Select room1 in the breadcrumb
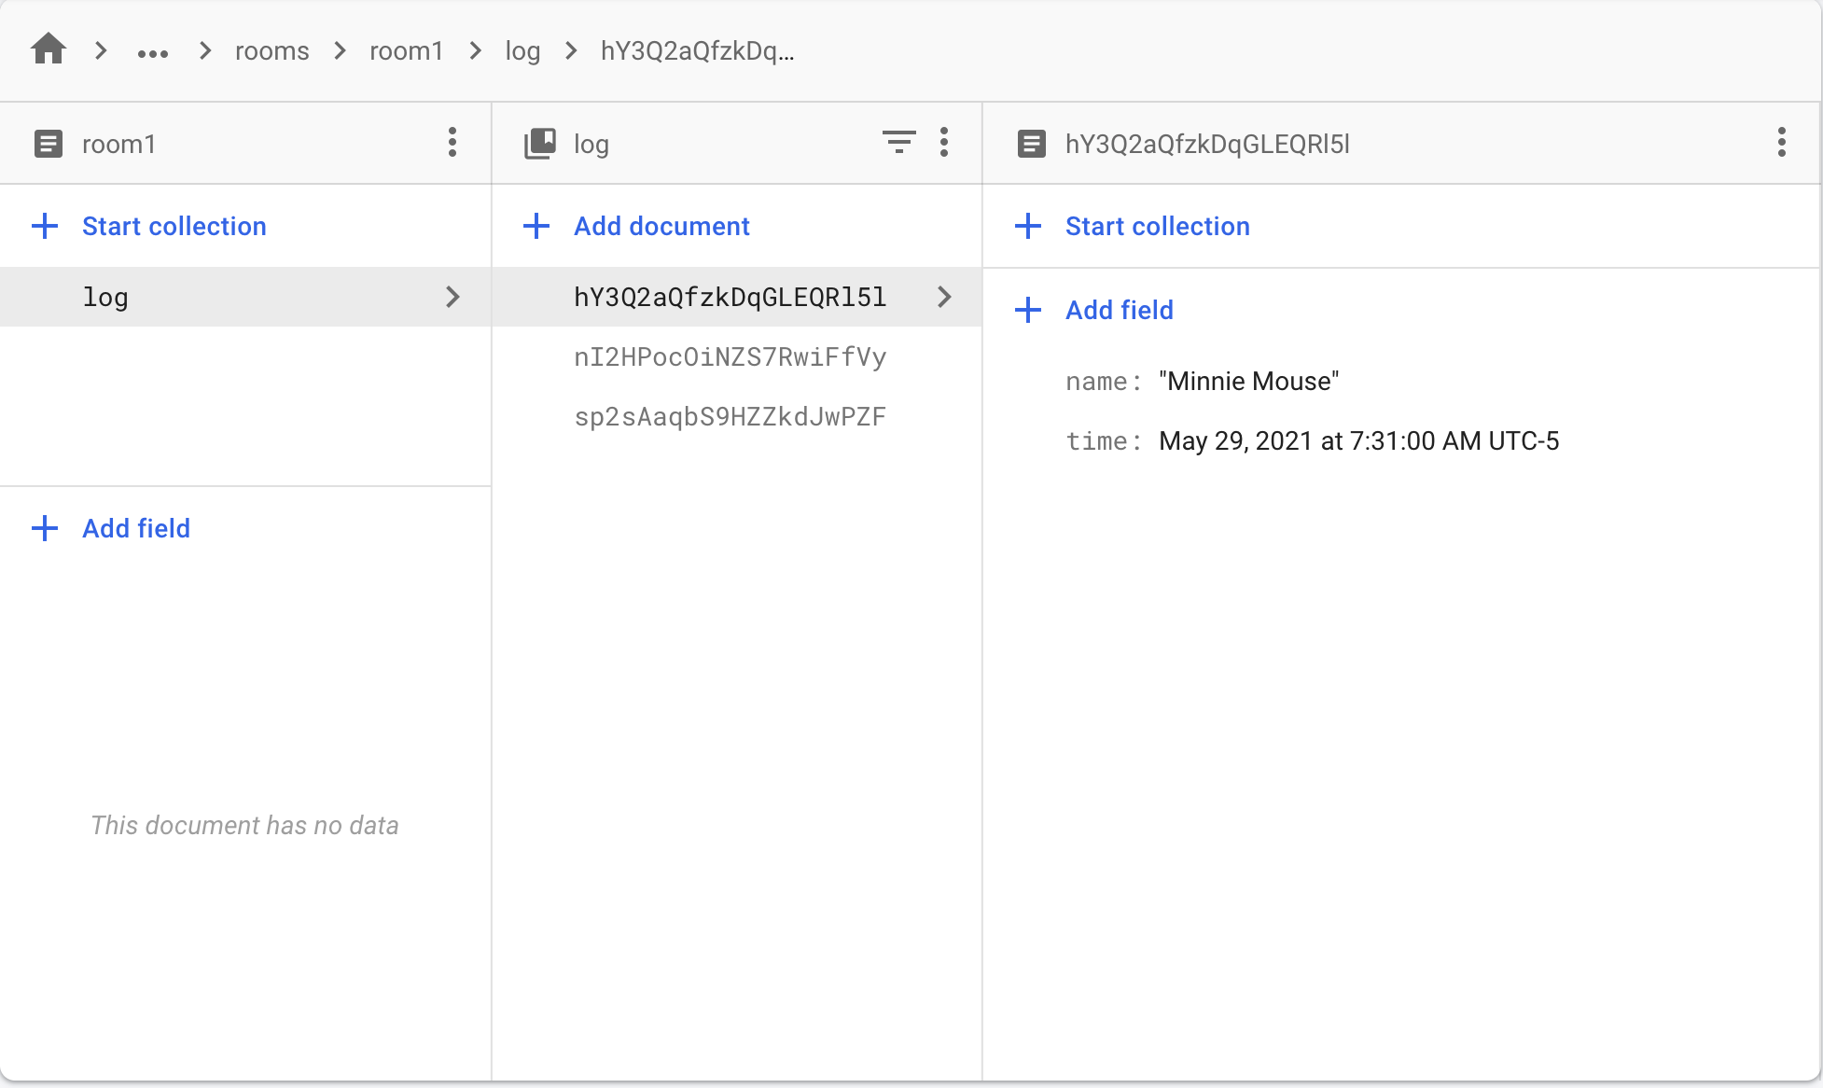Screen dimensions: 1823x1088 tap(406, 51)
